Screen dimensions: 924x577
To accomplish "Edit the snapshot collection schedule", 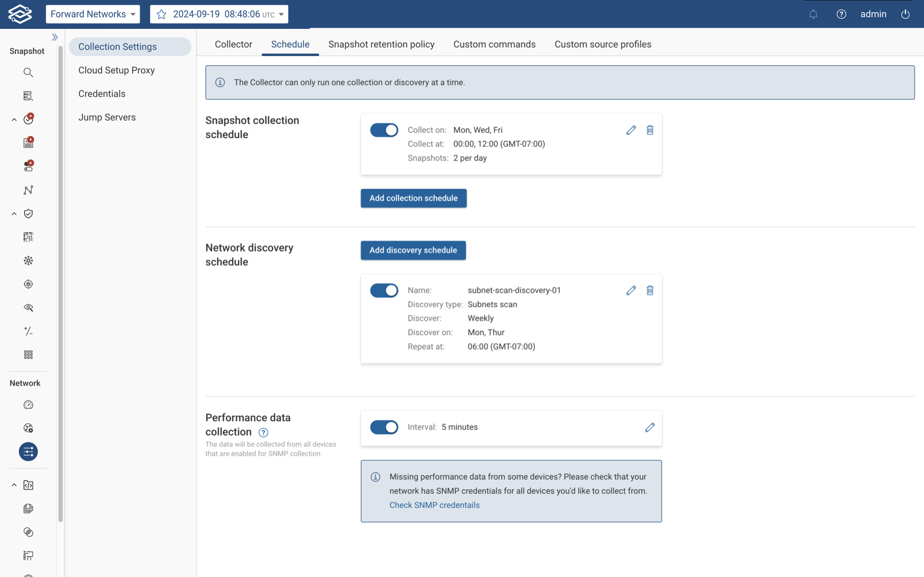I will [x=631, y=130].
